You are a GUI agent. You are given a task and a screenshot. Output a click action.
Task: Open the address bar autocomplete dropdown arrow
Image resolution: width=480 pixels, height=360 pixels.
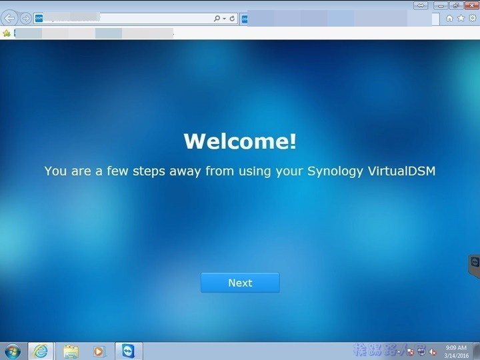pyautogui.click(x=225, y=19)
